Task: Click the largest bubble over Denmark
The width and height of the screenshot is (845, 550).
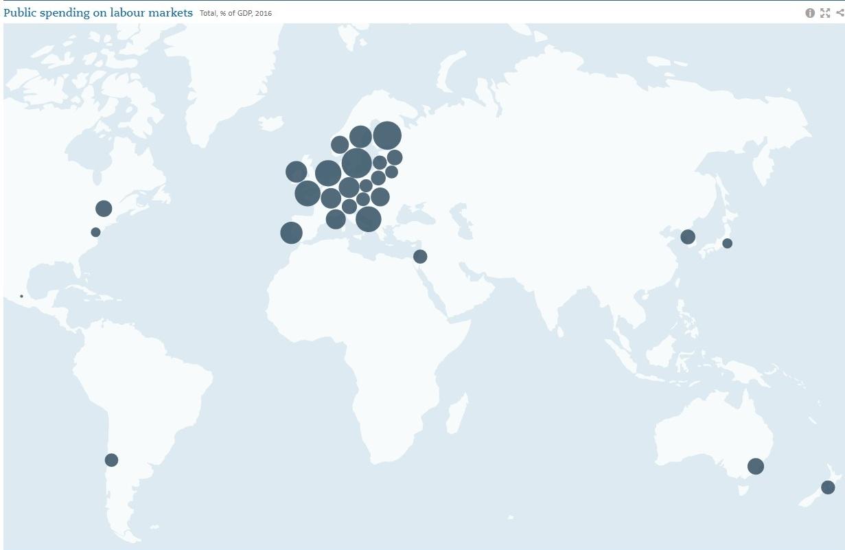Action: [x=356, y=163]
